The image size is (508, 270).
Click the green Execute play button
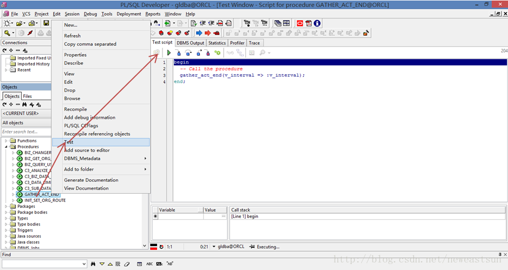pyautogui.click(x=168, y=52)
